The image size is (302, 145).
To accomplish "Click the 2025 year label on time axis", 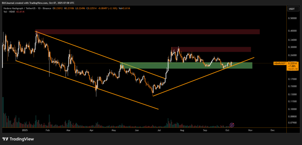I will 24,130.
